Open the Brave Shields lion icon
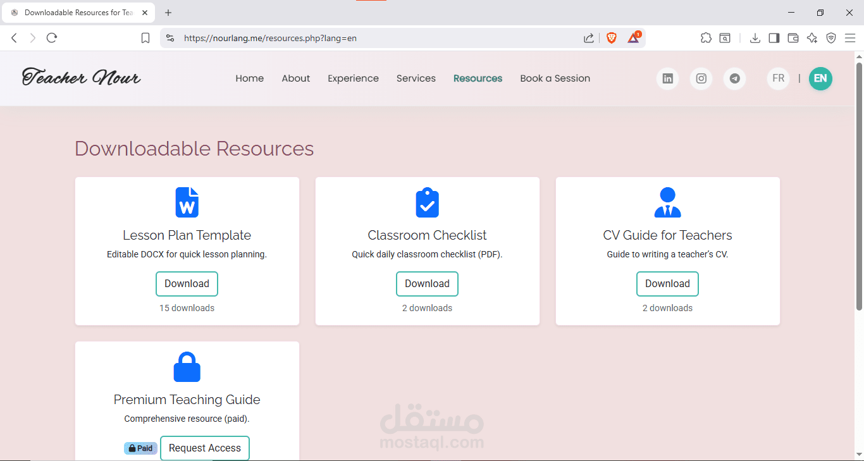This screenshot has width=864, height=461. point(612,38)
